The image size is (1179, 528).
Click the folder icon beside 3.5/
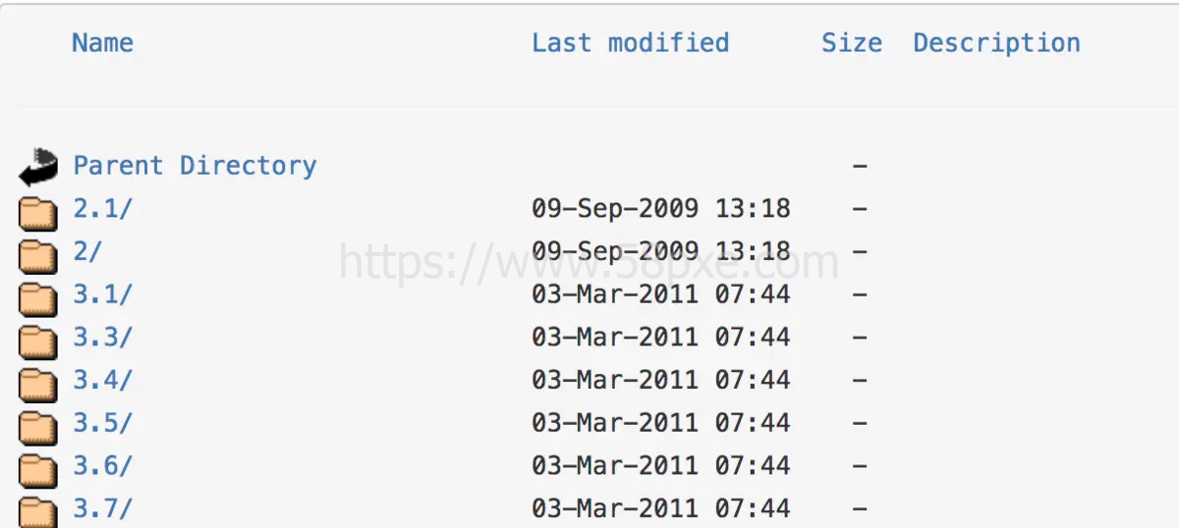coord(39,426)
